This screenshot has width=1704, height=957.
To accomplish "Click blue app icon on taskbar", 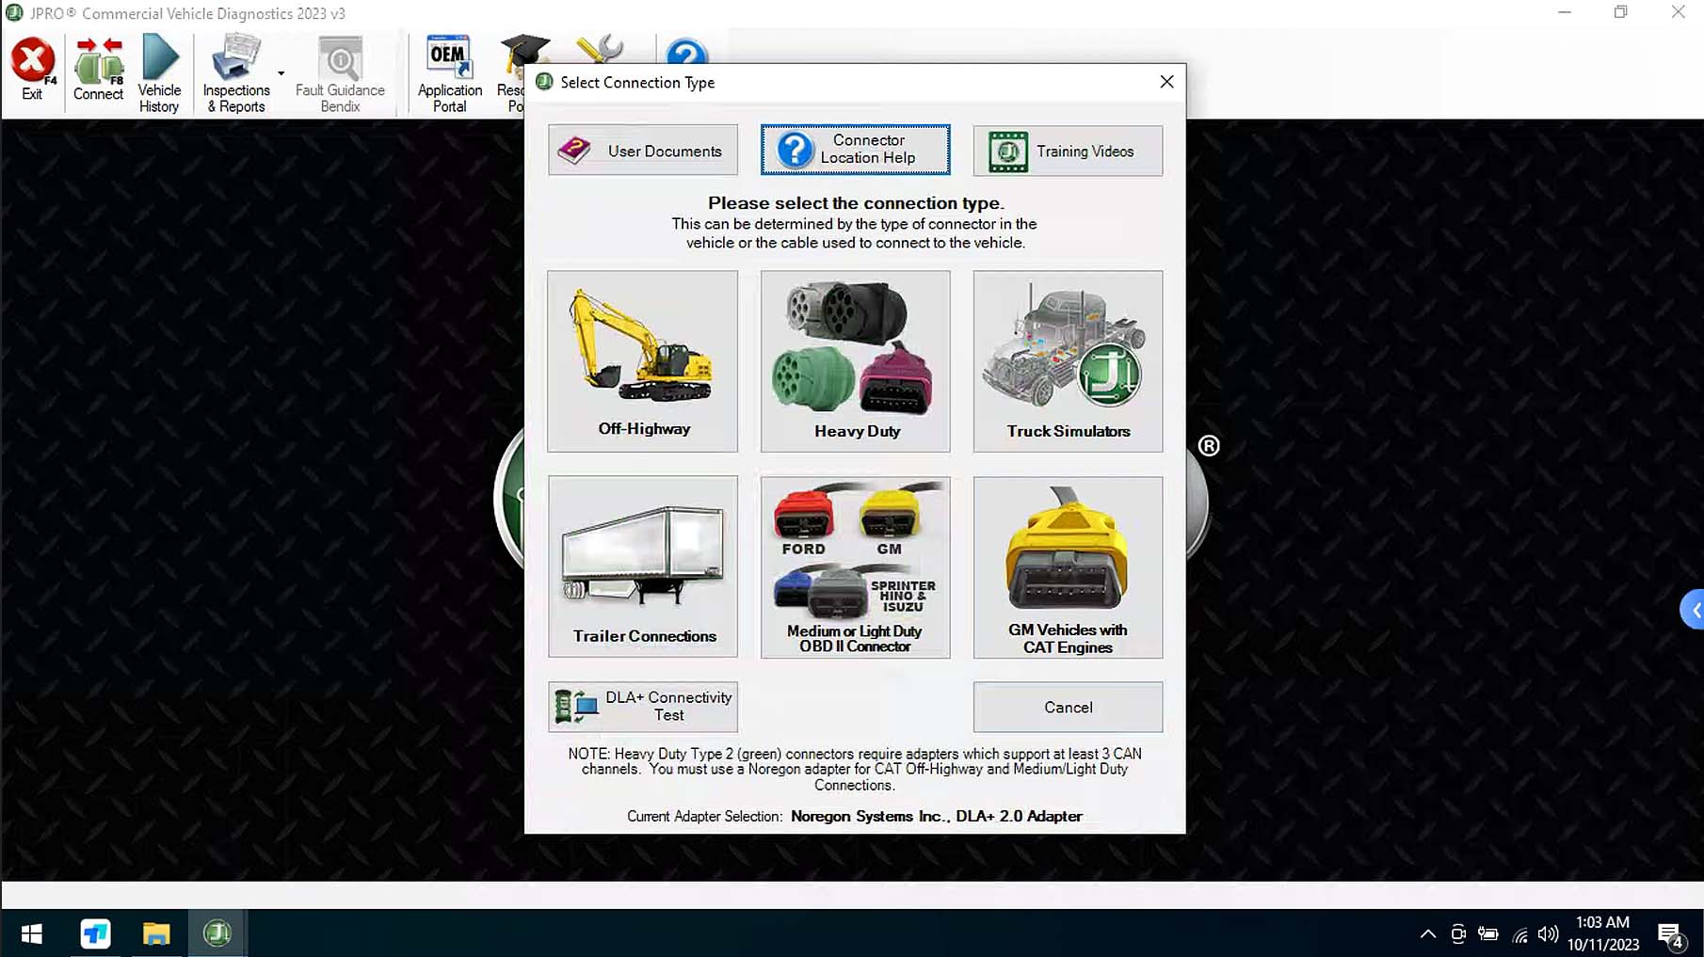I will click(95, 933).
